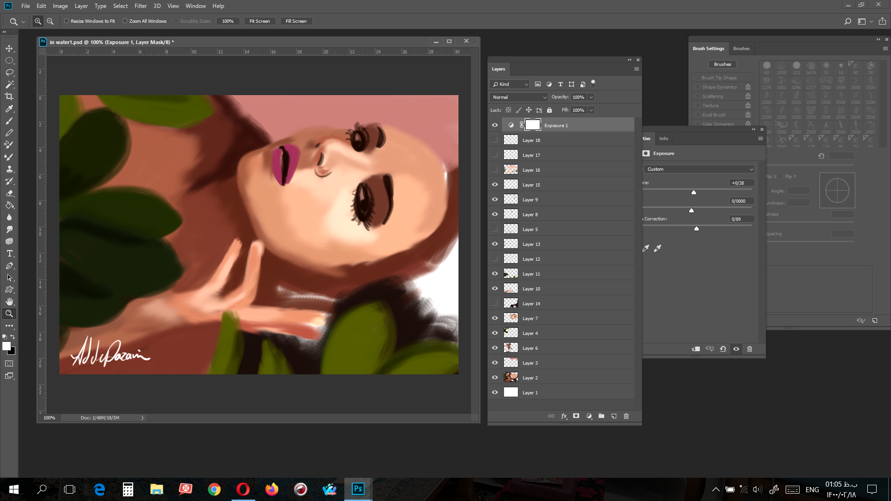Viewport: 891px width, 501px height.
Task: Enable Zoom All Windows checkbox
Action: tap(125, 21)
